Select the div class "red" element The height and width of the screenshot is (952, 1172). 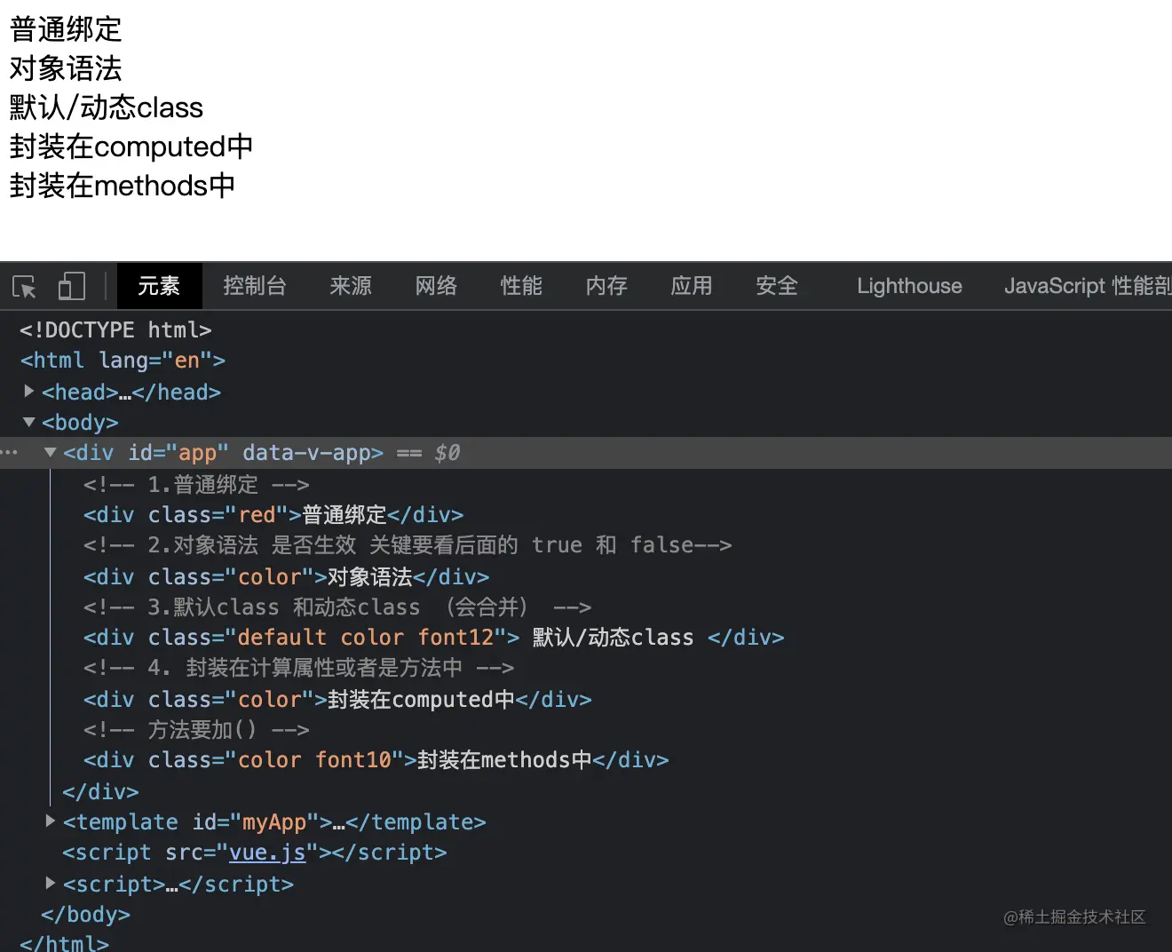tap(273, 515)
